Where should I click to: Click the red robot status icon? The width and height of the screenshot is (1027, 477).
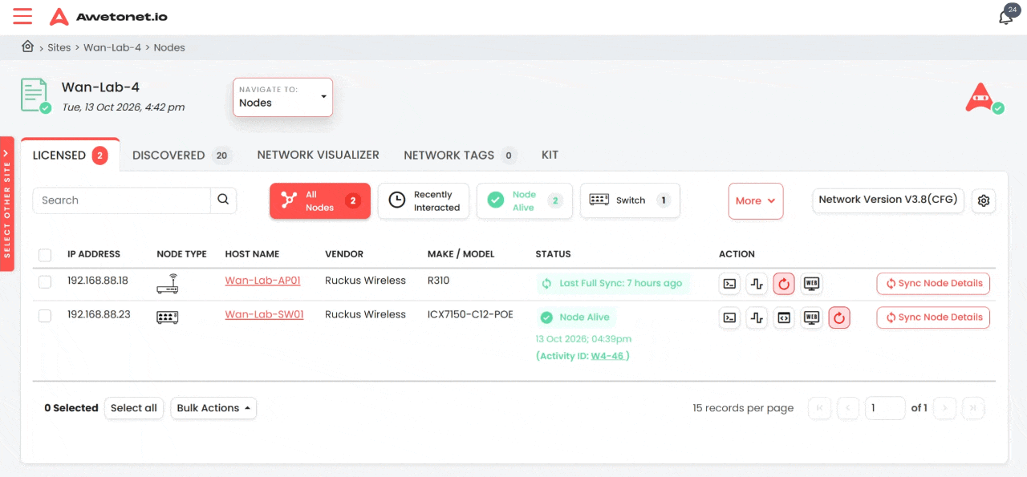tap(980, 97)
